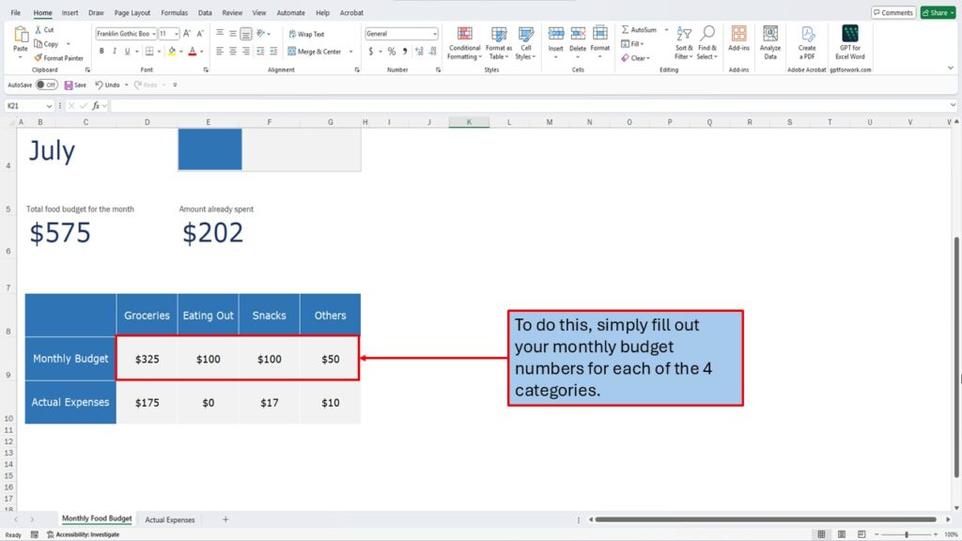
Task: Add a new sheet with the plus icon
Action: click(x=225, y=519)
